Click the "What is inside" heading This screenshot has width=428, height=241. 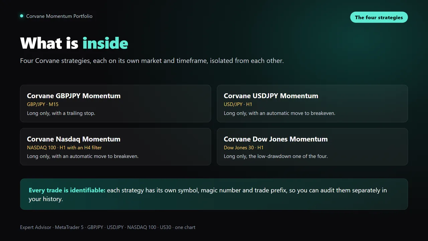point(74,43)
